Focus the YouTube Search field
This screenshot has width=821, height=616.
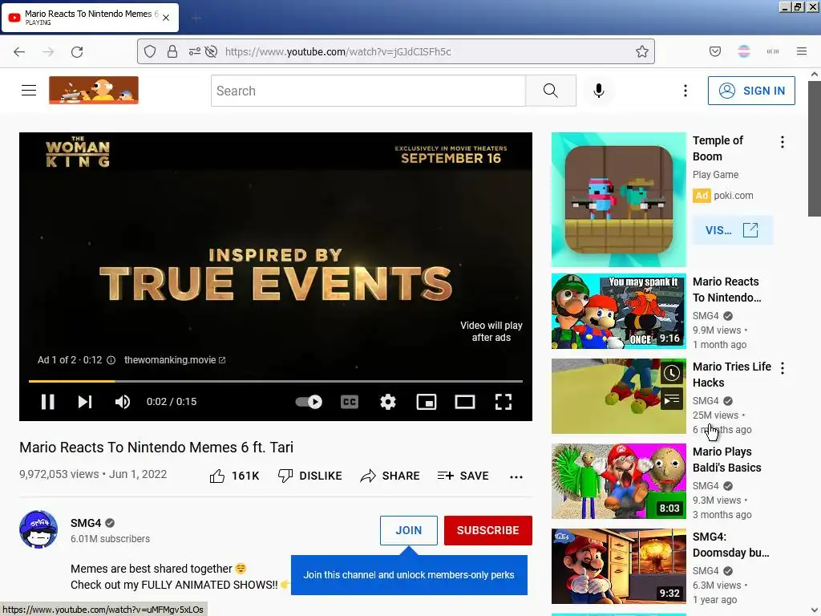coord(368,91)
